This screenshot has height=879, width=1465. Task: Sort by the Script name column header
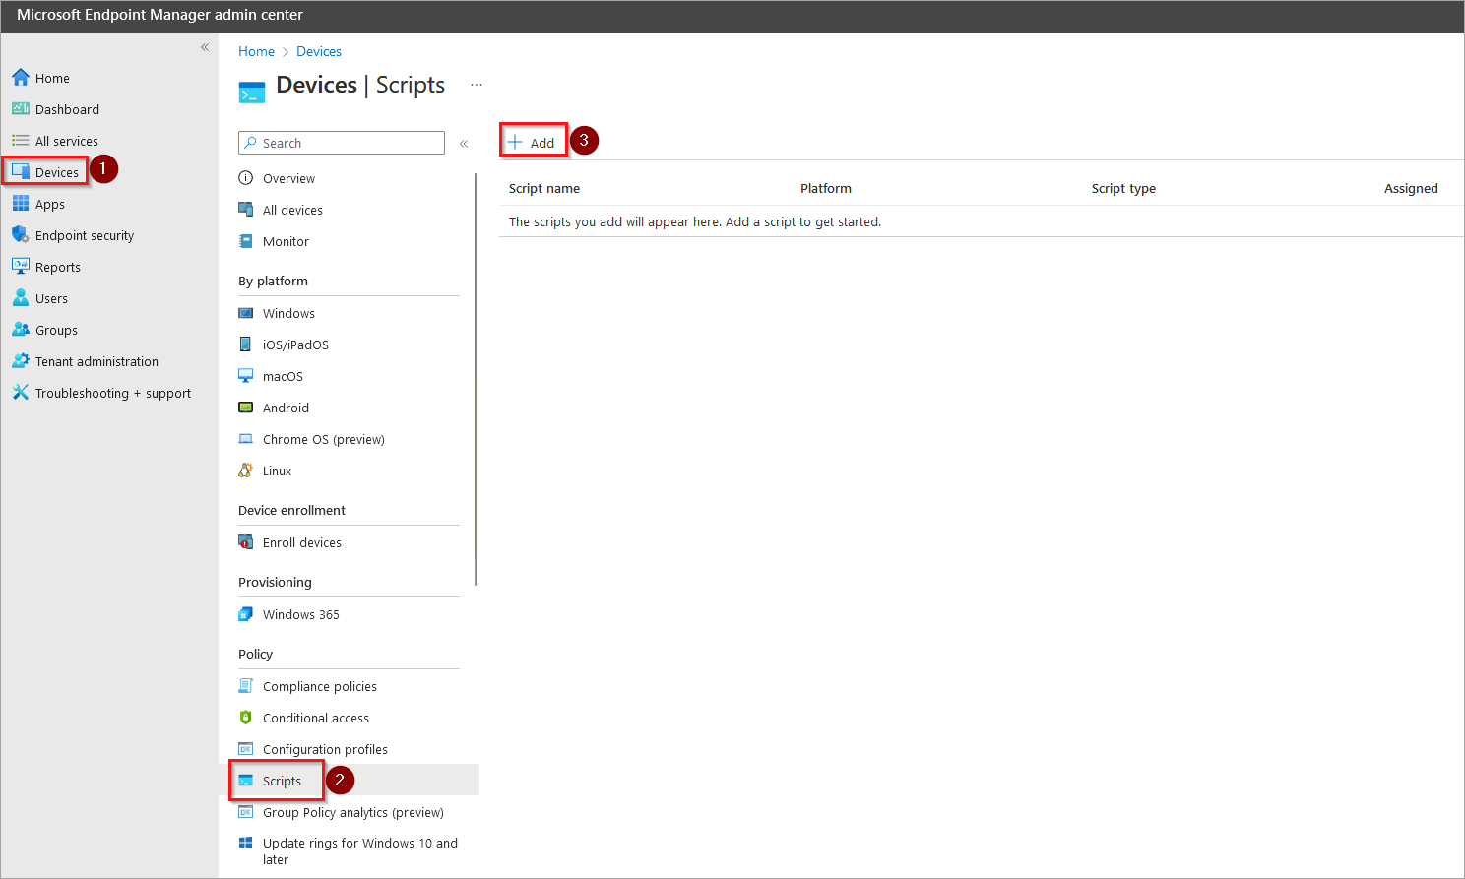544,188
